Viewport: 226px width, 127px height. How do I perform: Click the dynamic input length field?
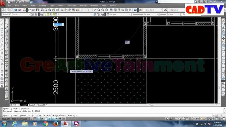(x=58, y=24)
